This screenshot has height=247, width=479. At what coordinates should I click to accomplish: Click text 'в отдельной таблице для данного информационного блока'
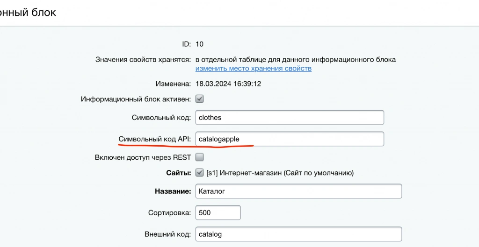pos(296,59)
